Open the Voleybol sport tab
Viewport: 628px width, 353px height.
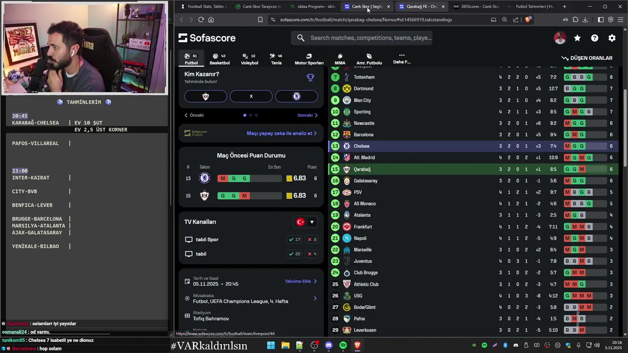(249, 59)
